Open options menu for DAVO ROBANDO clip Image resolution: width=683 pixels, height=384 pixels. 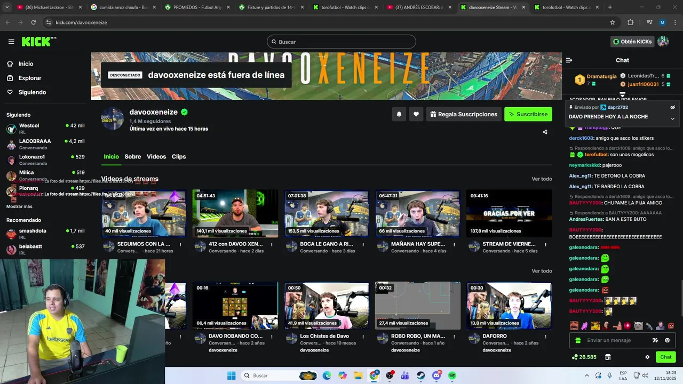pos(272,337)
